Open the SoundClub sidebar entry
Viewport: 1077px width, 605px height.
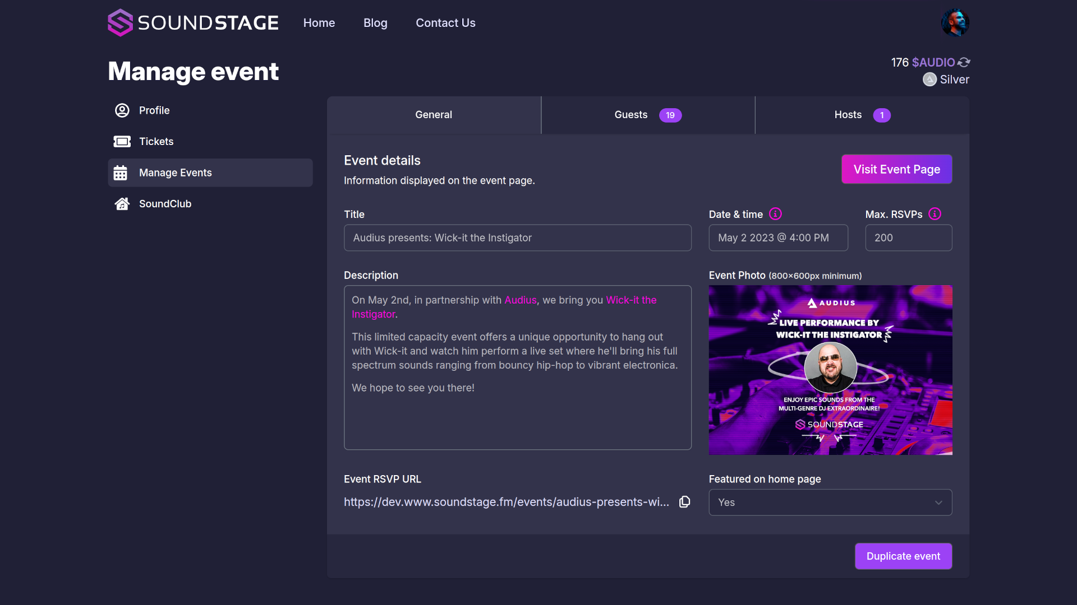point(210,204)
